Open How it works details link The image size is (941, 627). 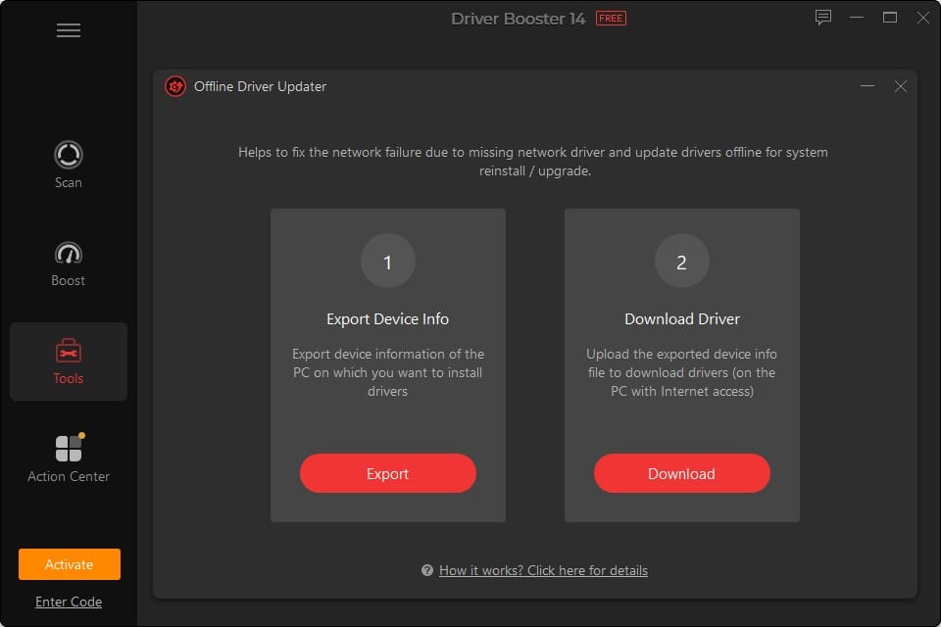pos(543,570)
